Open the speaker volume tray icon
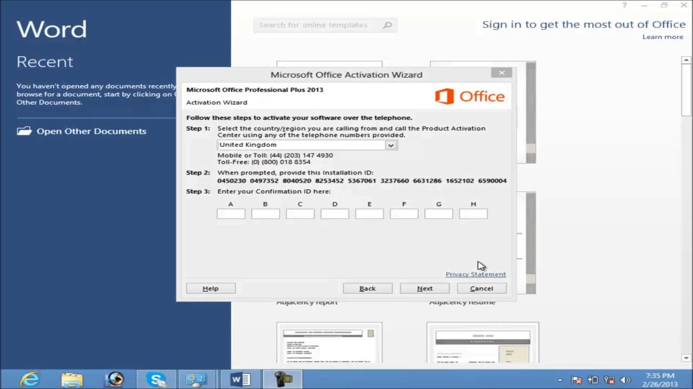This screenshot has height=389, width=693. tap(625, 380)
